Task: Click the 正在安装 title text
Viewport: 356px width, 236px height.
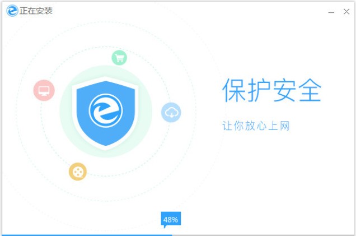Action: 36,11
